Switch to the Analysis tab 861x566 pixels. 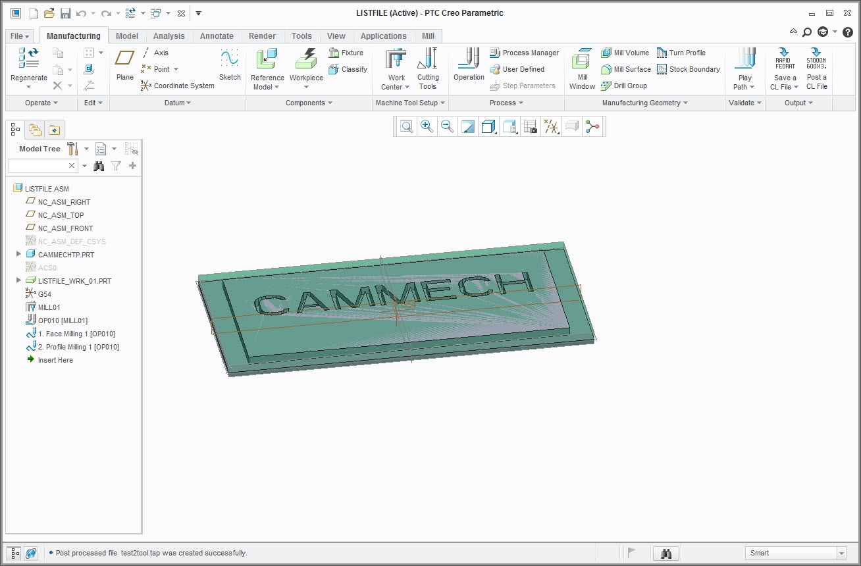[x=169, y=36]
